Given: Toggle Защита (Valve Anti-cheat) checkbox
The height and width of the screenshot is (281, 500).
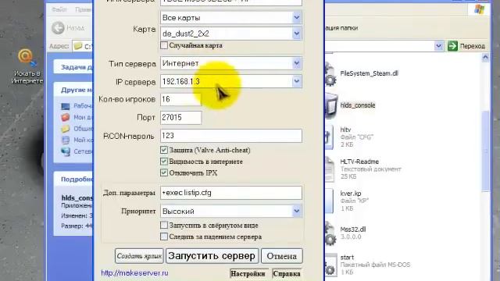Looking at the screenshot, I should (x=164, y=150).
